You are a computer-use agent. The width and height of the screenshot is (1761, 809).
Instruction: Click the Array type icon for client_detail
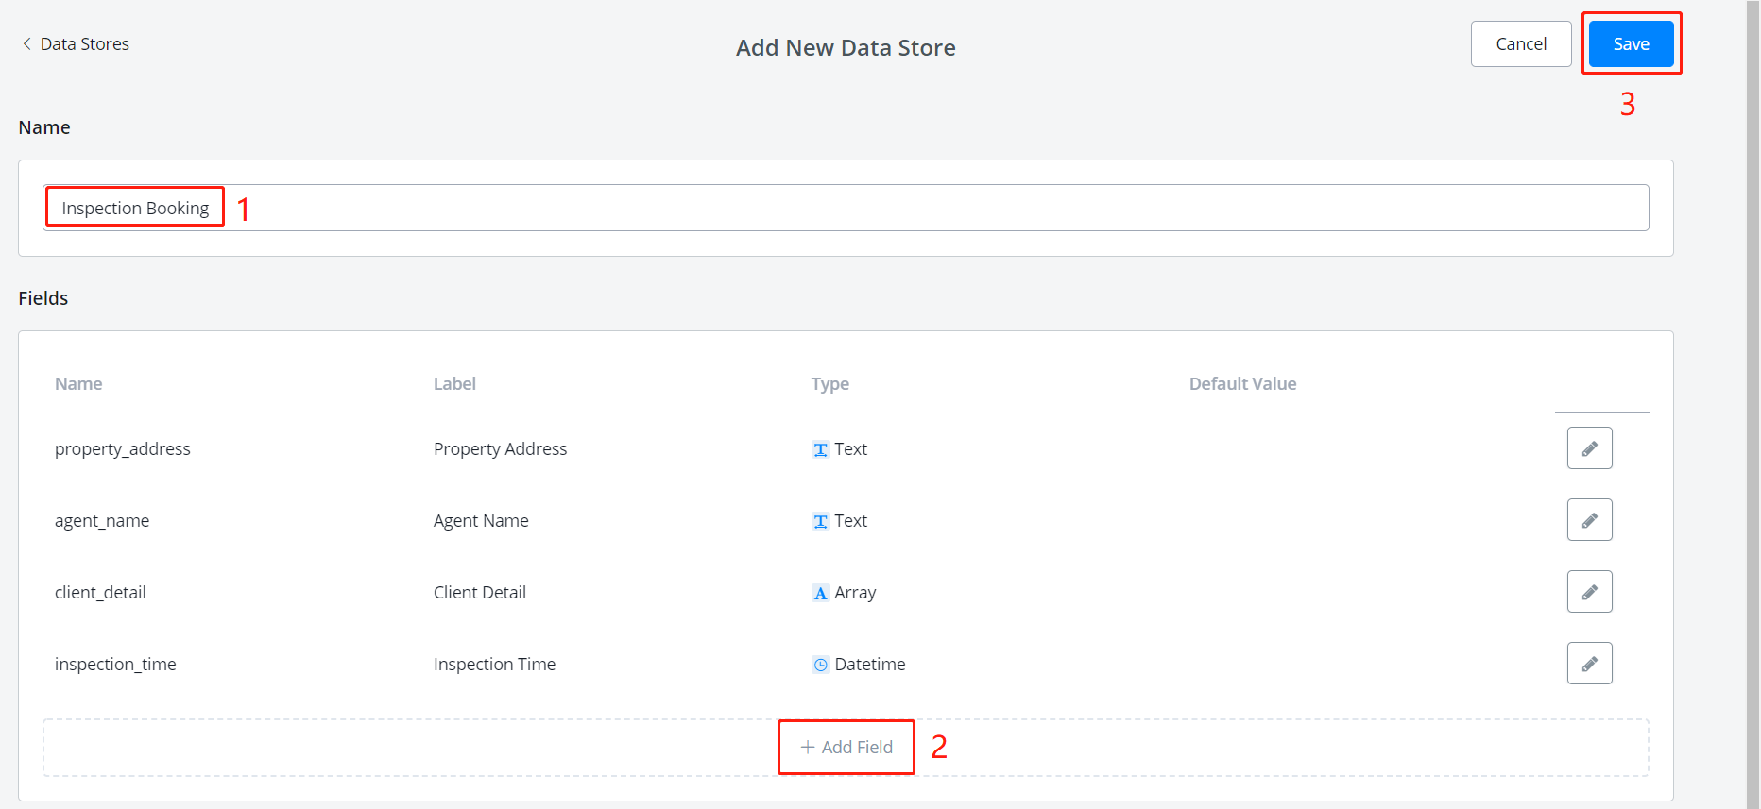[820, 593]
